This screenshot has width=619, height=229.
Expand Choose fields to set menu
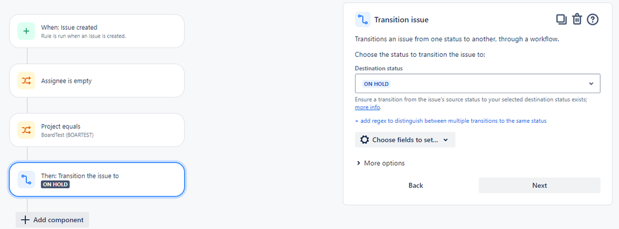[405, 139]
